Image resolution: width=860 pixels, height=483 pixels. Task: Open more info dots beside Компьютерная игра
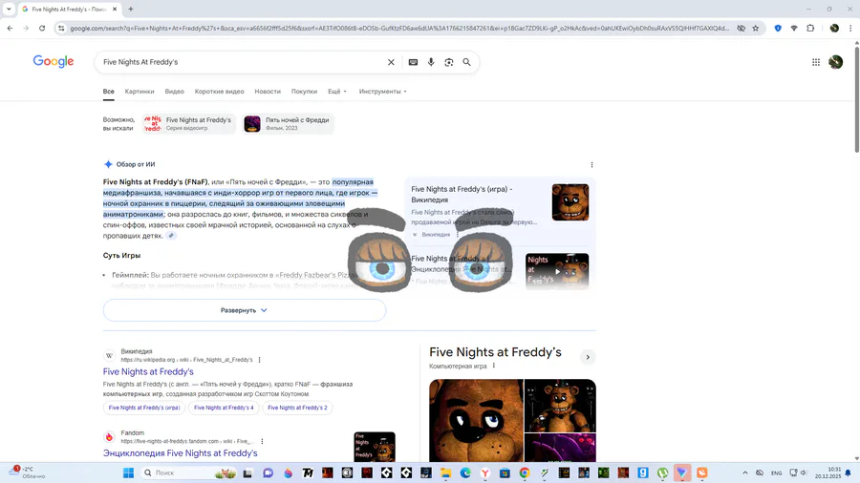click(x=494, y=366)
